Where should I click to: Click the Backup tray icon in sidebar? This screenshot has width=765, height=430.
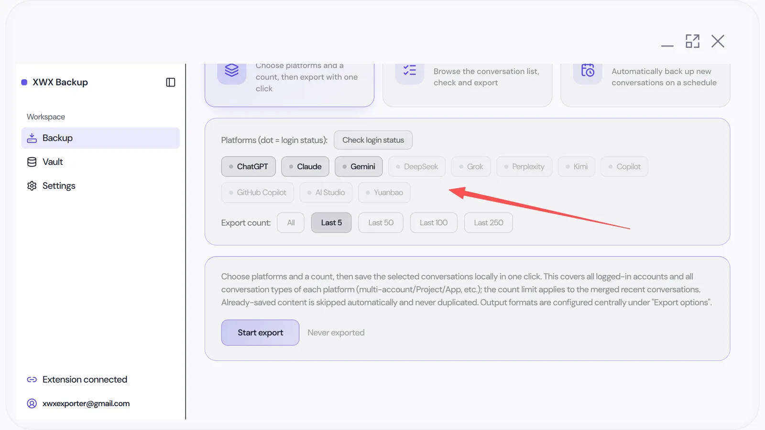[x=32, y=138]
